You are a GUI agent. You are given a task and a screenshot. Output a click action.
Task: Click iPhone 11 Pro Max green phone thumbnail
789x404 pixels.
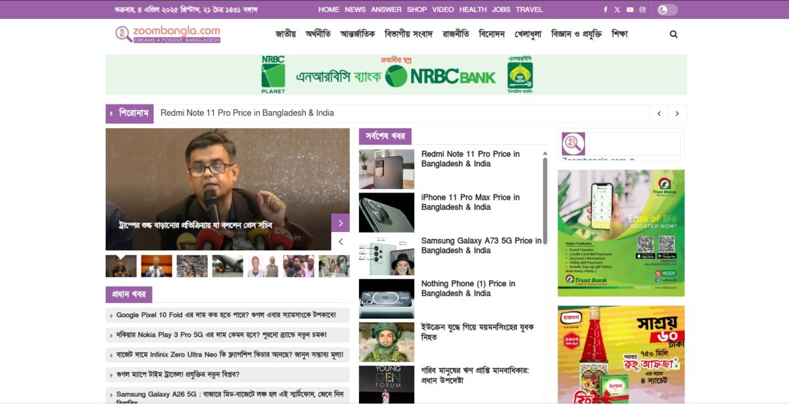click(387, 212)
